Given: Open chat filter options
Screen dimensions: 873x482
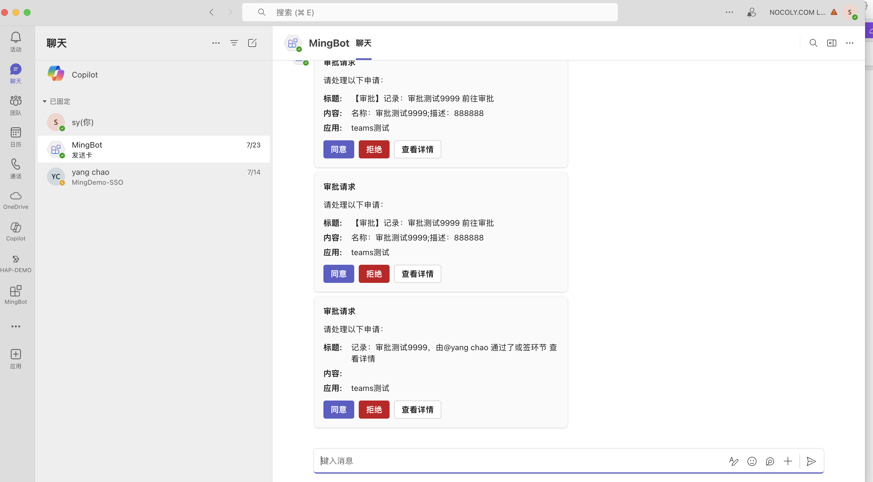Looking at the screenshot, I should pos(234,43).
